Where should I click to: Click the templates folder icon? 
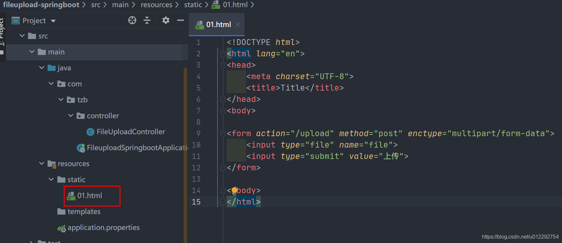[61, 211]
